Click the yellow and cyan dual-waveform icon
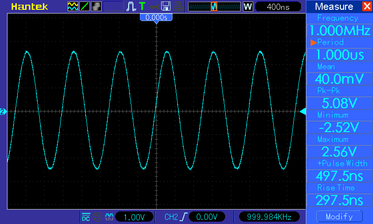373x224 pixels. tap(73, 7)
